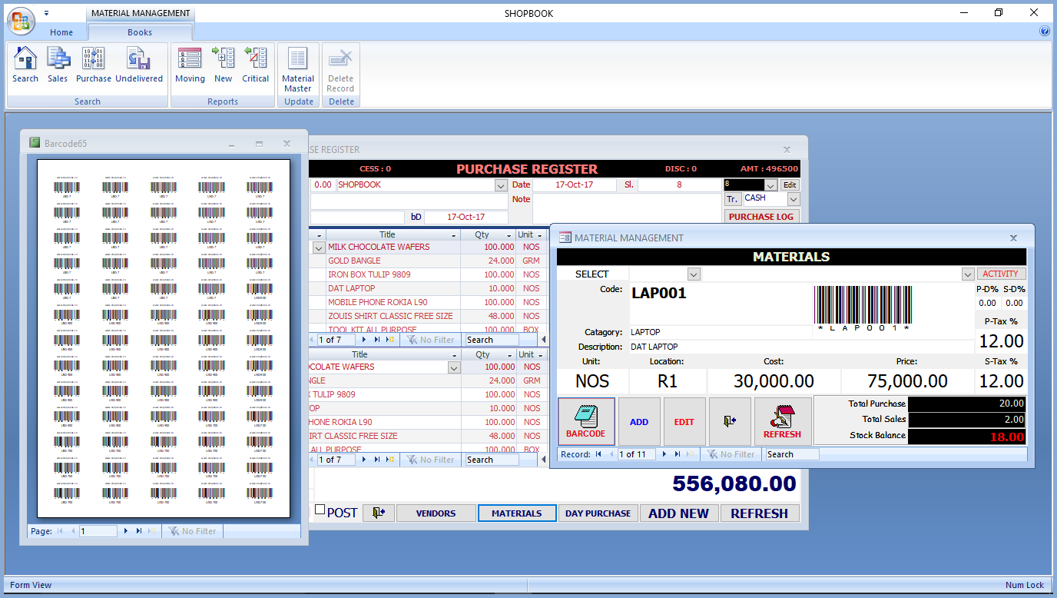This screenshot has width=1057, height=598.
Task: Switch to the Home ribbon tab
Action: point(61,32)
